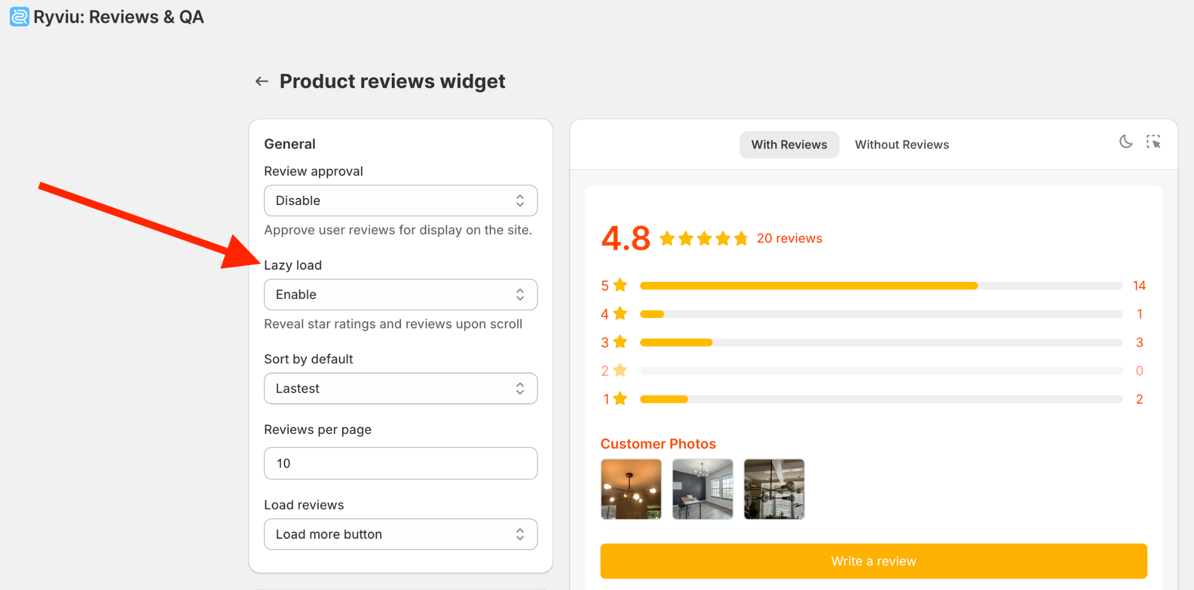Screen dimensions: 1194x590
Task: Click the element selector cursor icon
Action: click(1153, 142)
